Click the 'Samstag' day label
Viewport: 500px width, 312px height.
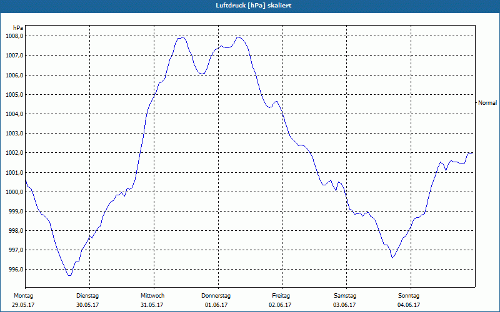pyautogui.click(x=345, y=296)
